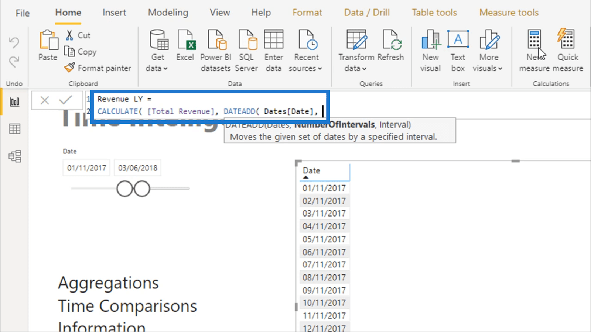Click the Redo arrow

14,62
